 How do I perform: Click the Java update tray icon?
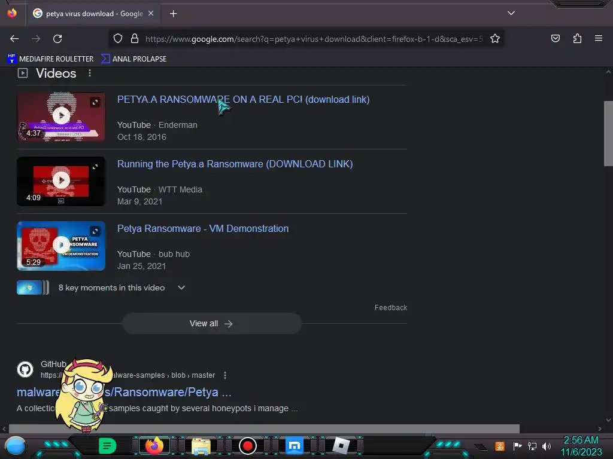pos(500,446)
